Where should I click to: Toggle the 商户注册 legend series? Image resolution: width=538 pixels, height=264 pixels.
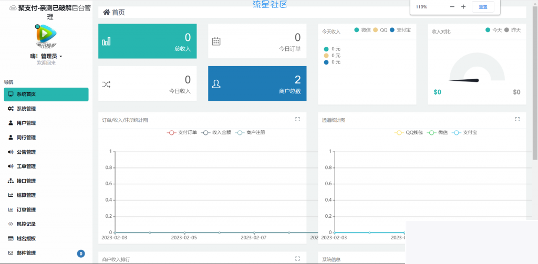point(251,133)
